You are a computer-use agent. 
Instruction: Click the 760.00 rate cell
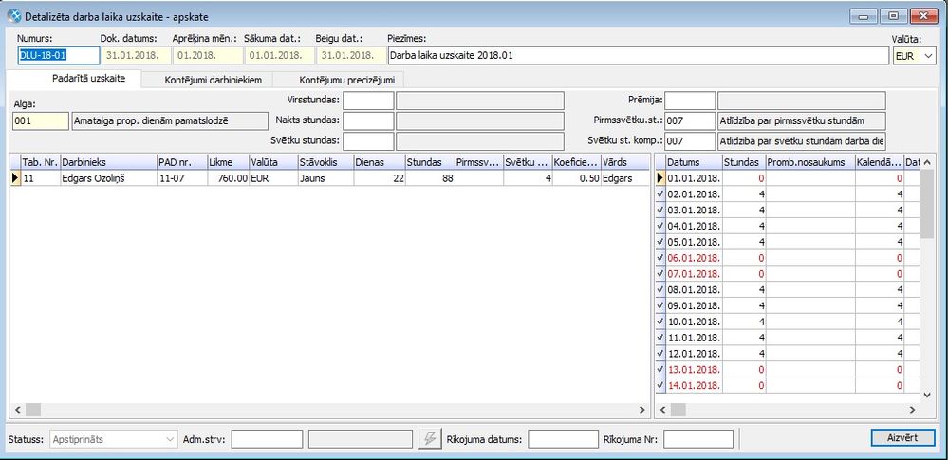click(x=228, y=178)
